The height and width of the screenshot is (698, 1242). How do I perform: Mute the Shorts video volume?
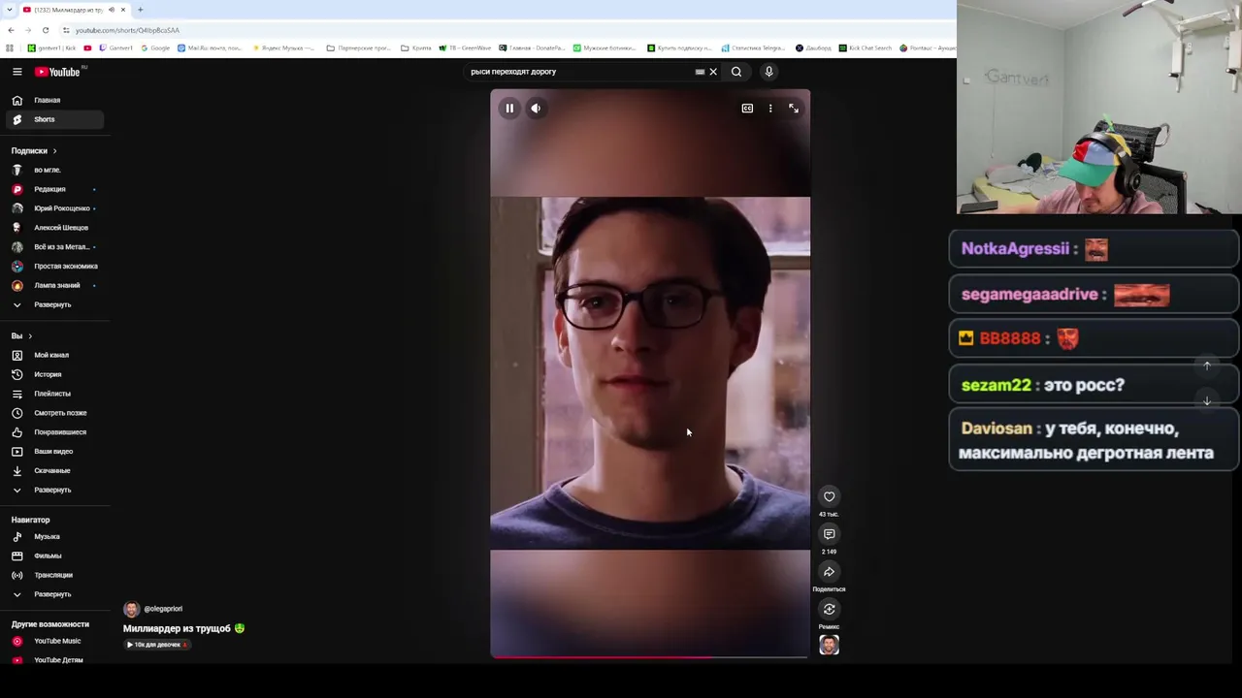(536, 109)
